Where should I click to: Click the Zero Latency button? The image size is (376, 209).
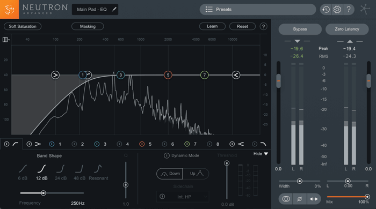click(347, 29)
